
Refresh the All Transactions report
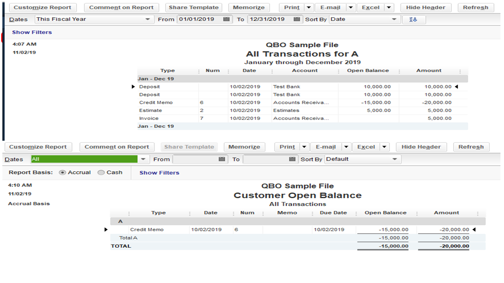(476, 7)
